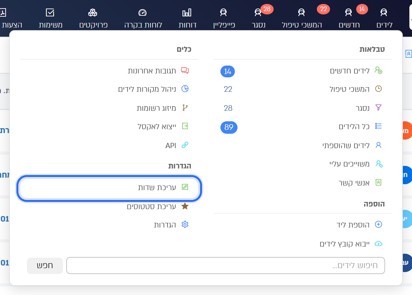Click the פרויקטים cubes icon
Image resolution: width=412 pixels, height=295 pixels.
tap(93, 12)
